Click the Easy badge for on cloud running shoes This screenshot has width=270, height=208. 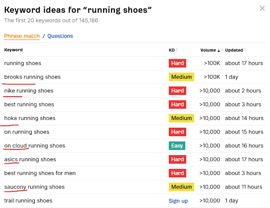[x=177, y=146]
